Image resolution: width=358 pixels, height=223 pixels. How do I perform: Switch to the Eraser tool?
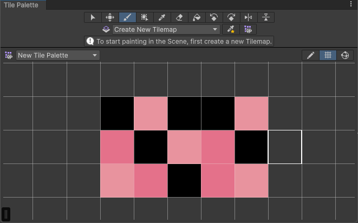(179, 17)
